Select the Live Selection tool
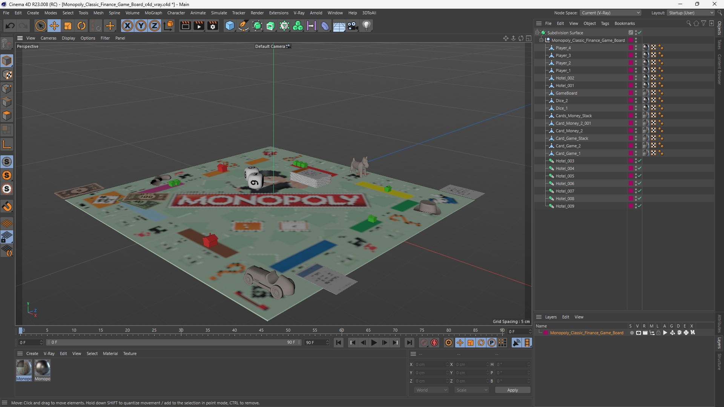724x407 pixels. pos(40,26)
